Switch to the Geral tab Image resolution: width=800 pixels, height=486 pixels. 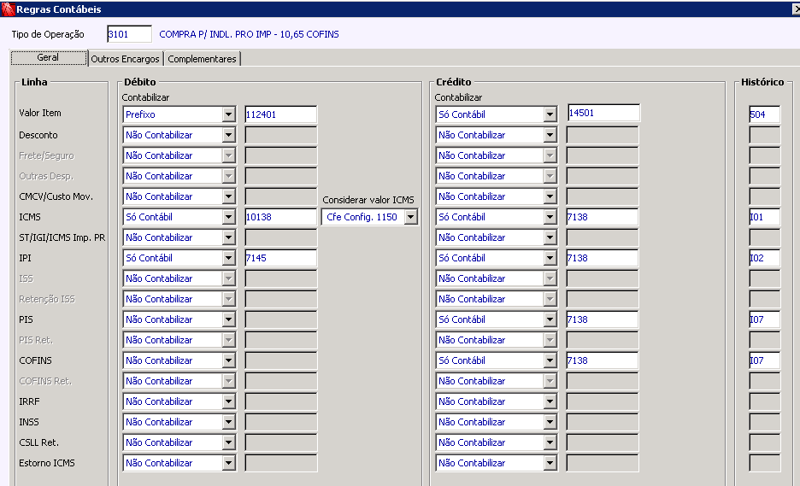coord(49,57)
